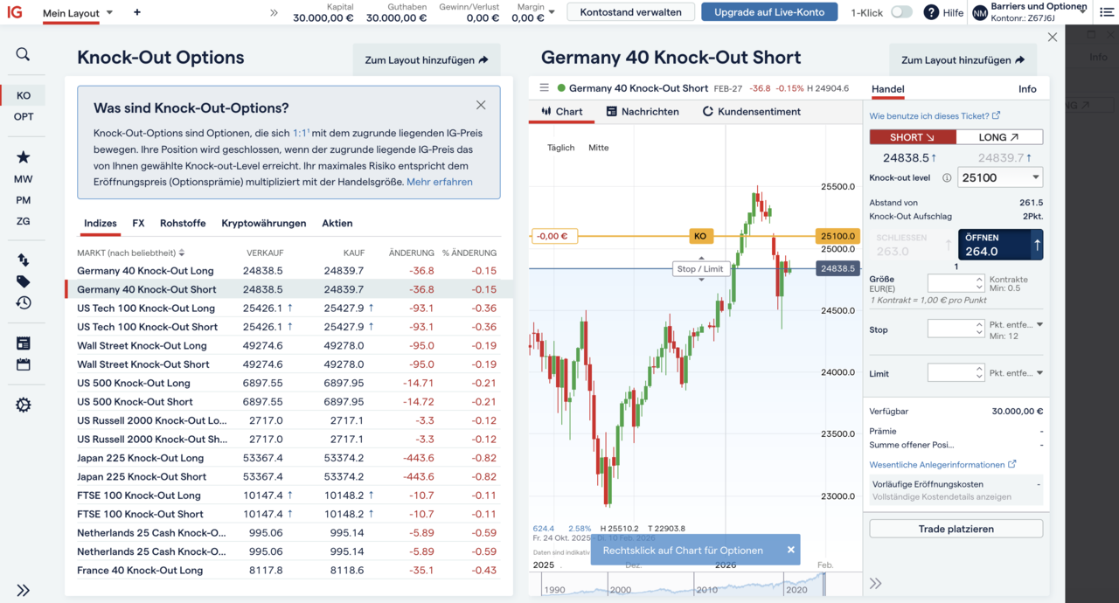This screenshot has height=603, width=1119.
Task: Open the trade history clock icon
Action: [x=24, y=302]
